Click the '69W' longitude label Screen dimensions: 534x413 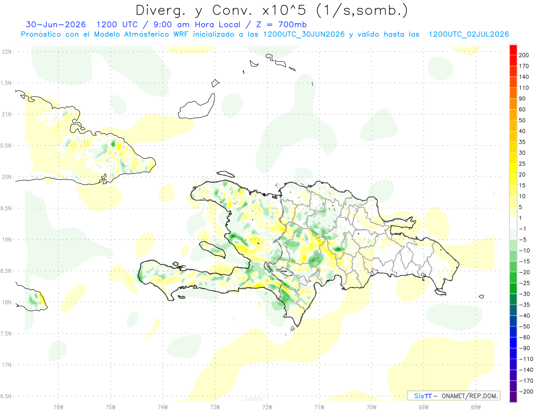click(424, 407)
